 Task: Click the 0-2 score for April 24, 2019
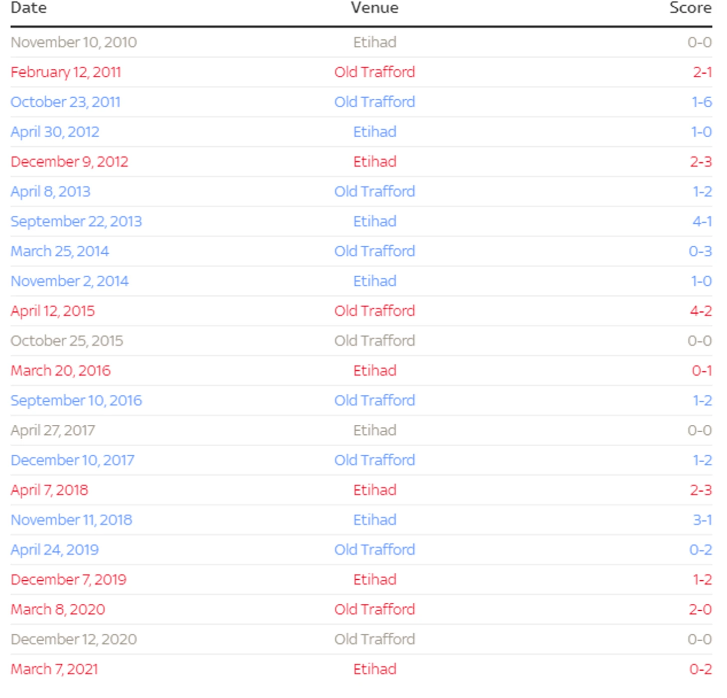[700, 550]
